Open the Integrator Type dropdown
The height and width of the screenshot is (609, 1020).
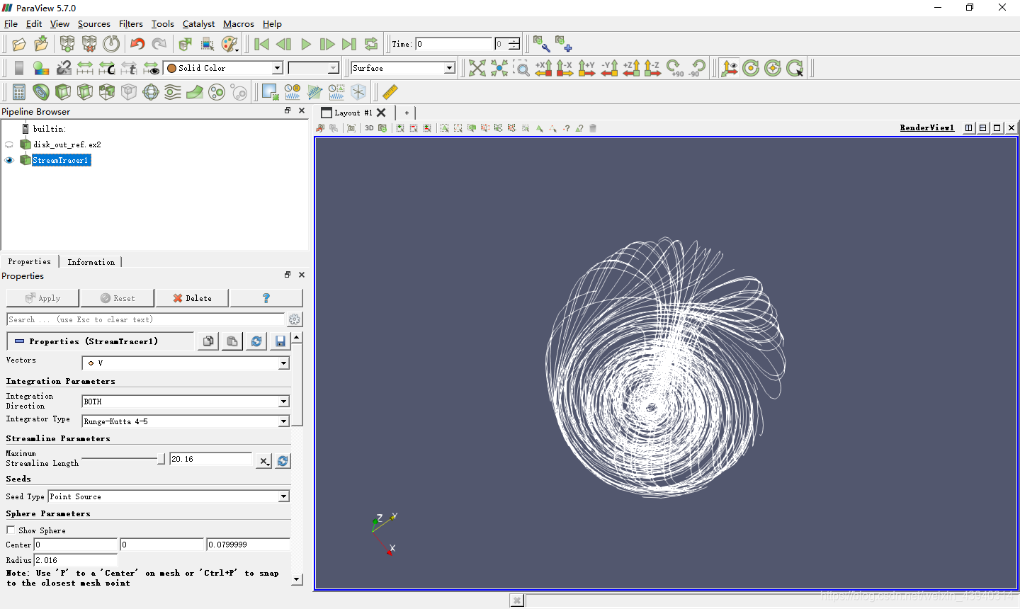click(186, 421)
